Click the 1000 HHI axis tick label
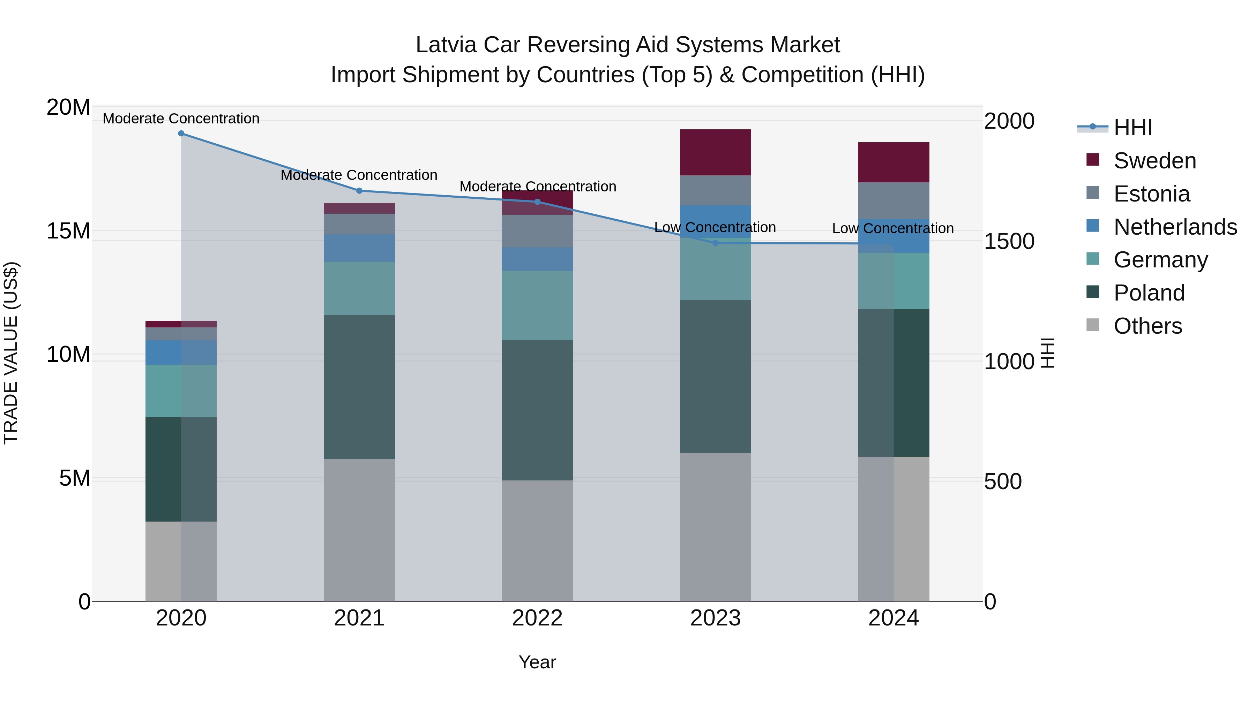Image resolution: width=1256 pixels, height=706 pixels. pyautogui.click(x=1009, y=362)
